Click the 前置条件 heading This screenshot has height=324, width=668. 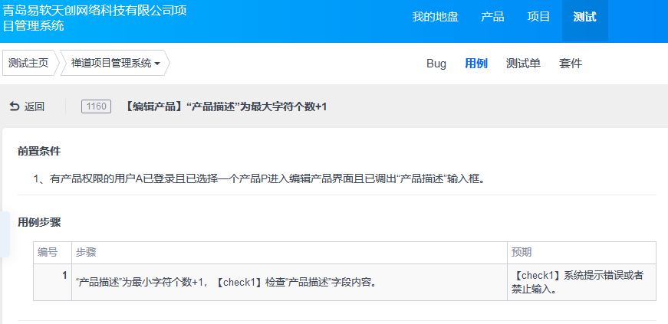point(39,151)
